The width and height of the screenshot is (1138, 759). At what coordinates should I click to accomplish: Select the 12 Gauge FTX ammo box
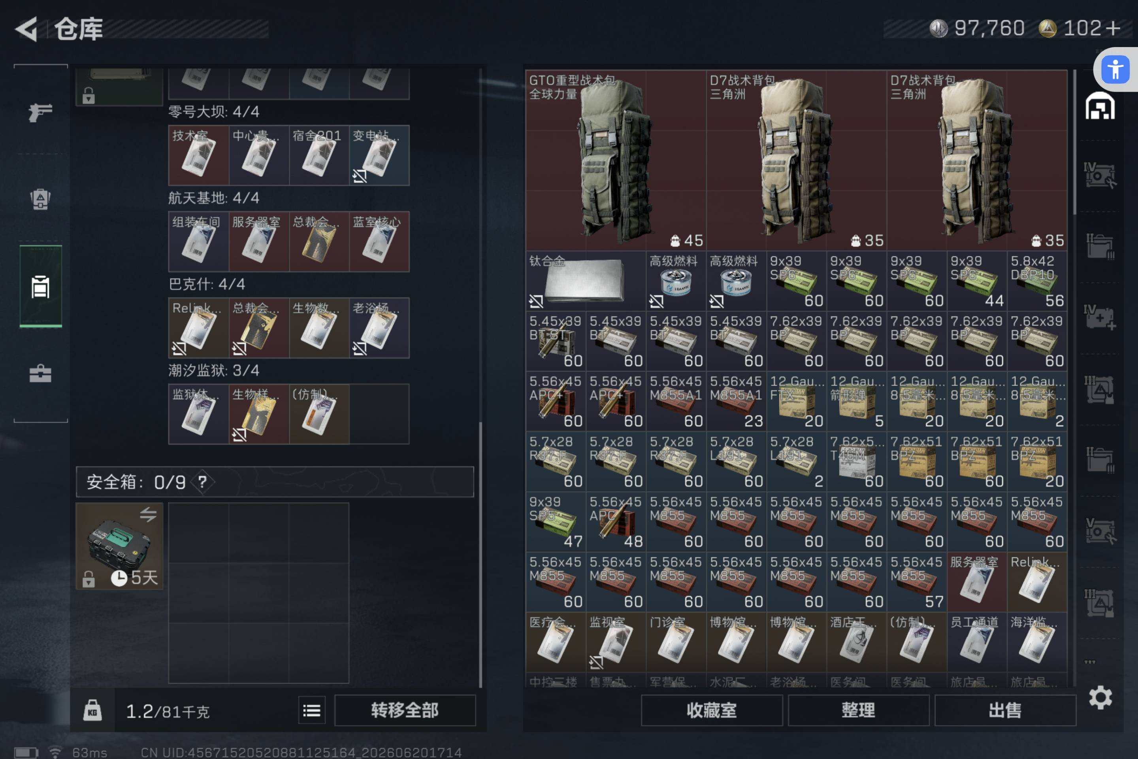pos(797,401)
